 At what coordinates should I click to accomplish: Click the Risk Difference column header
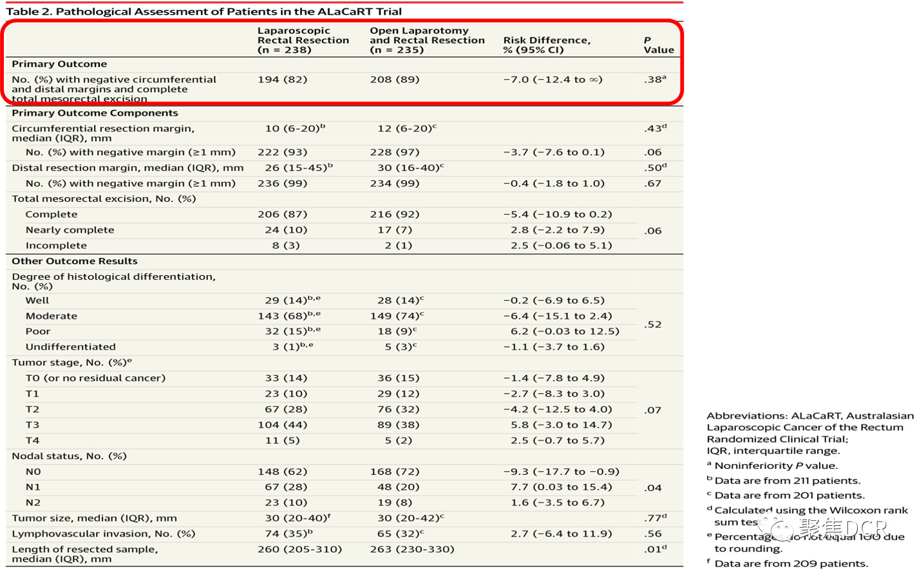click(546, 45)
